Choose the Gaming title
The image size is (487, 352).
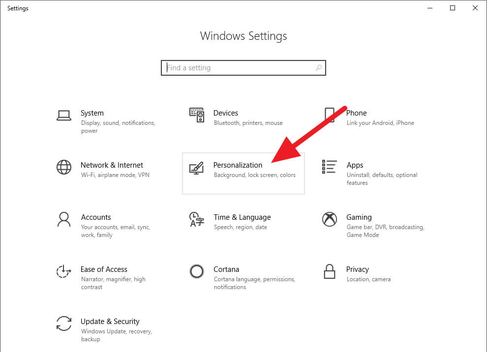(359, 217)
